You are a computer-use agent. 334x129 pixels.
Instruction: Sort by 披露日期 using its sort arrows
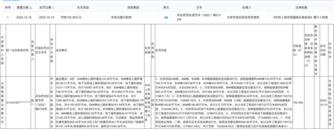[x=31, y=8]
